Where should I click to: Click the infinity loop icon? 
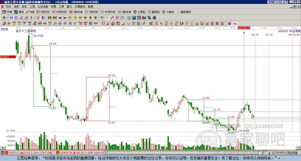(235, 24)
